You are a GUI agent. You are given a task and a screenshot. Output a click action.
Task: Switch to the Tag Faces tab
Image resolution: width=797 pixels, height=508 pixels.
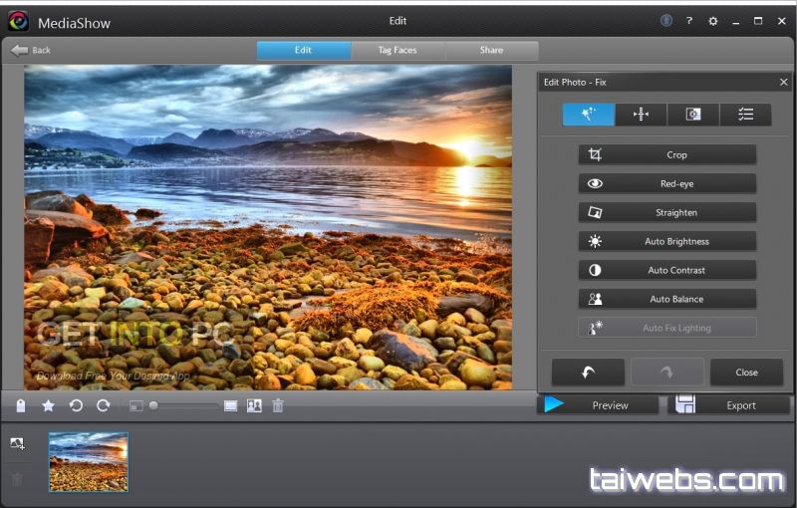(x=398, y=50)
